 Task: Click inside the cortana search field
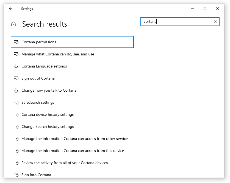[x=177, y=22]
